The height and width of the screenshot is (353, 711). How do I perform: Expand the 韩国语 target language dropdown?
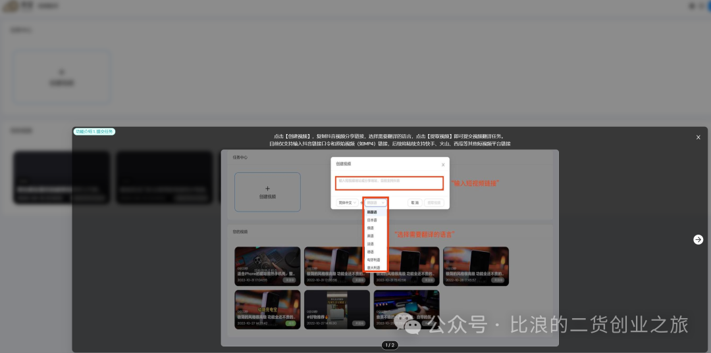coord(376,203)
